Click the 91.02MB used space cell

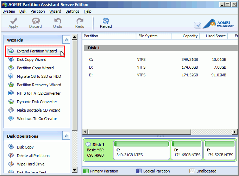click(219, 75)
